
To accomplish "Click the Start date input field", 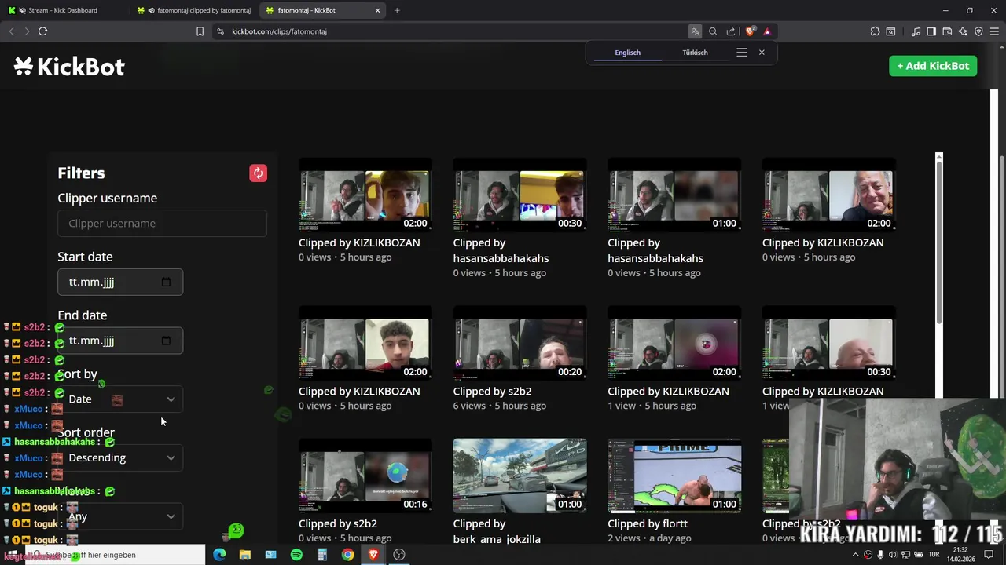I will 120,282.
